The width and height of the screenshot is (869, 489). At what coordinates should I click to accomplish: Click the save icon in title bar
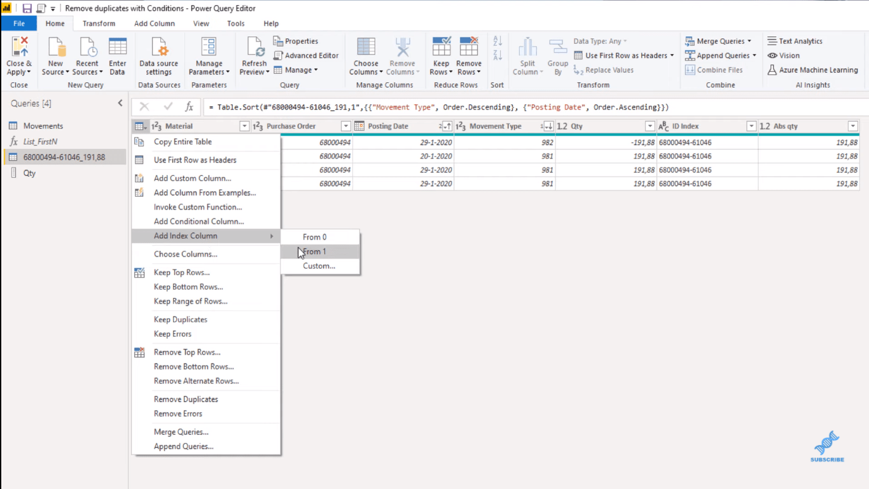pos(27,8)
